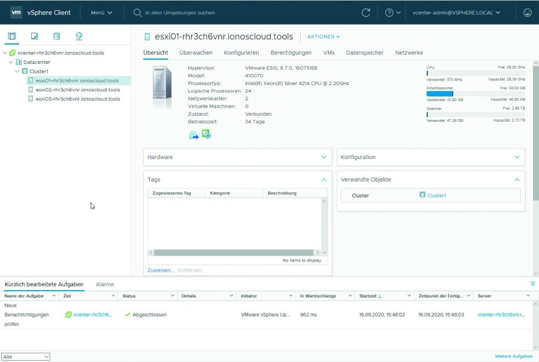539x362 pixels.
Task: Click the esxi03 host icon in tree
Action: [x=31, y=98]
